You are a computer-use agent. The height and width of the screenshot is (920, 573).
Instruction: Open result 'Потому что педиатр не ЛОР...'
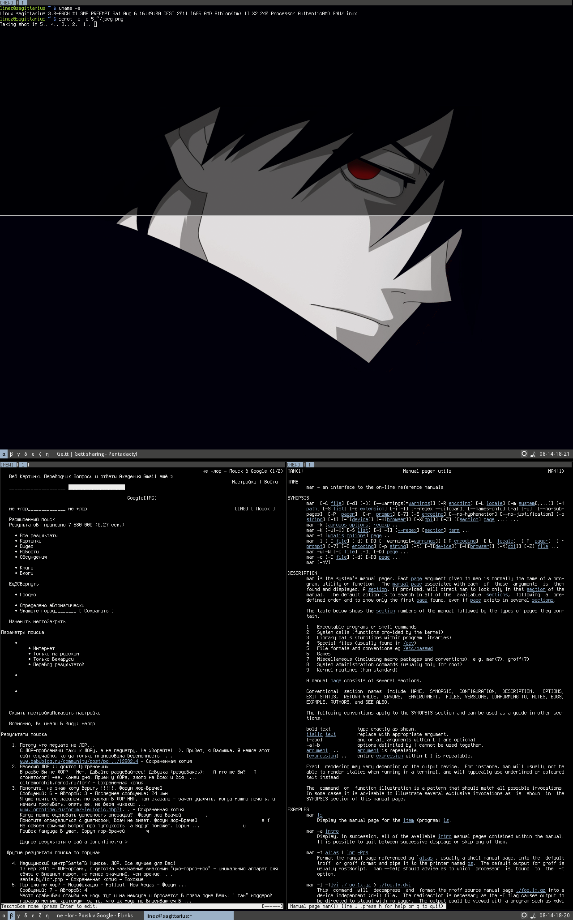(57, 745)
